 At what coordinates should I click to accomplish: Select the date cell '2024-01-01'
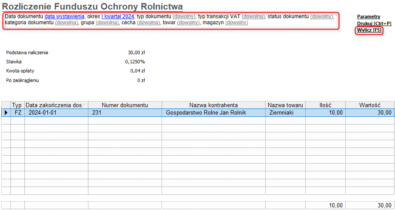[x=56, y=113]
